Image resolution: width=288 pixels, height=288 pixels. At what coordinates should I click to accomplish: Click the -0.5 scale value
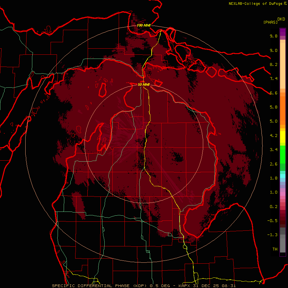(x=272, y=221)
